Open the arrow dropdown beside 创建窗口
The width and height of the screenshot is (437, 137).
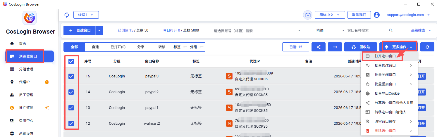click(99, 30)
